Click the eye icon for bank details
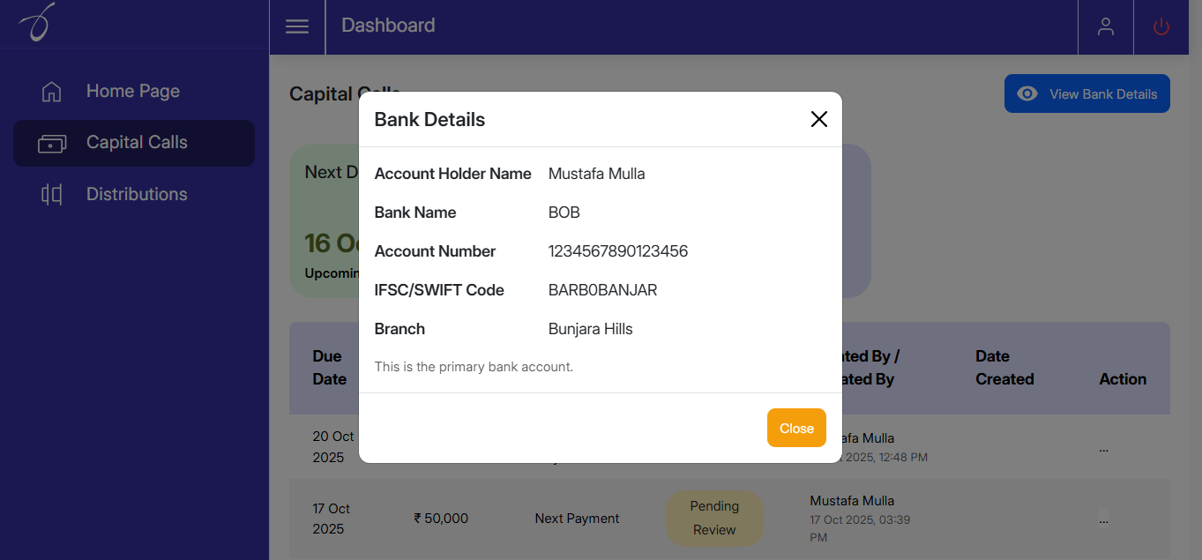 [1027, 94]
